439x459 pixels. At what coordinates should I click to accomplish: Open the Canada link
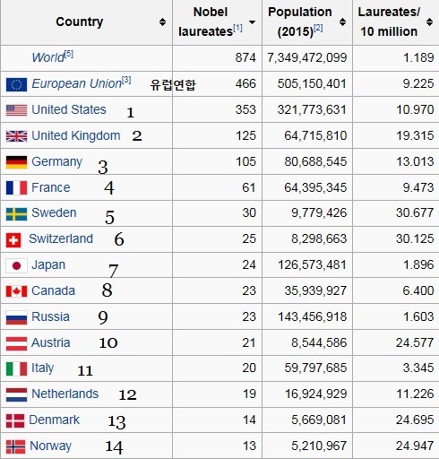(53, 290)
